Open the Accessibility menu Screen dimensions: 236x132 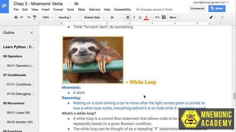tap(122, 10)
